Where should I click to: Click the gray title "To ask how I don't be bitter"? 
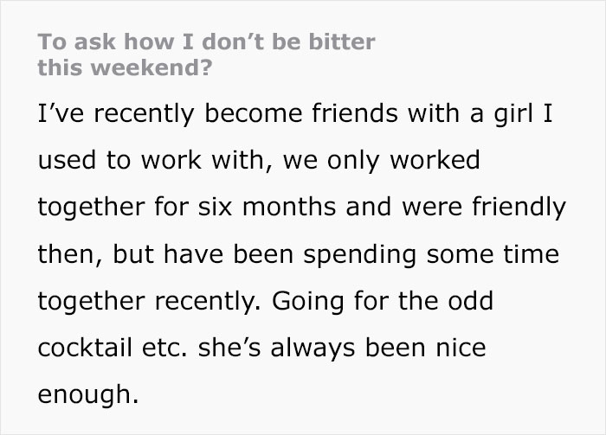206,42
